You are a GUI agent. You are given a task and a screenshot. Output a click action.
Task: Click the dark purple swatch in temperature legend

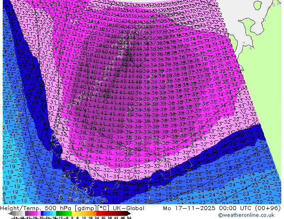26,213
